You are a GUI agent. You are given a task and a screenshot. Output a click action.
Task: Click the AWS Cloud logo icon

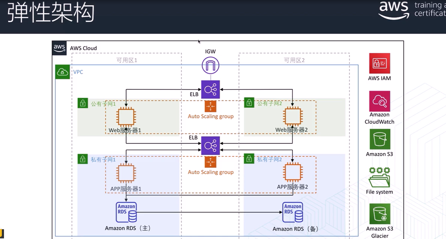click(59, 48)
